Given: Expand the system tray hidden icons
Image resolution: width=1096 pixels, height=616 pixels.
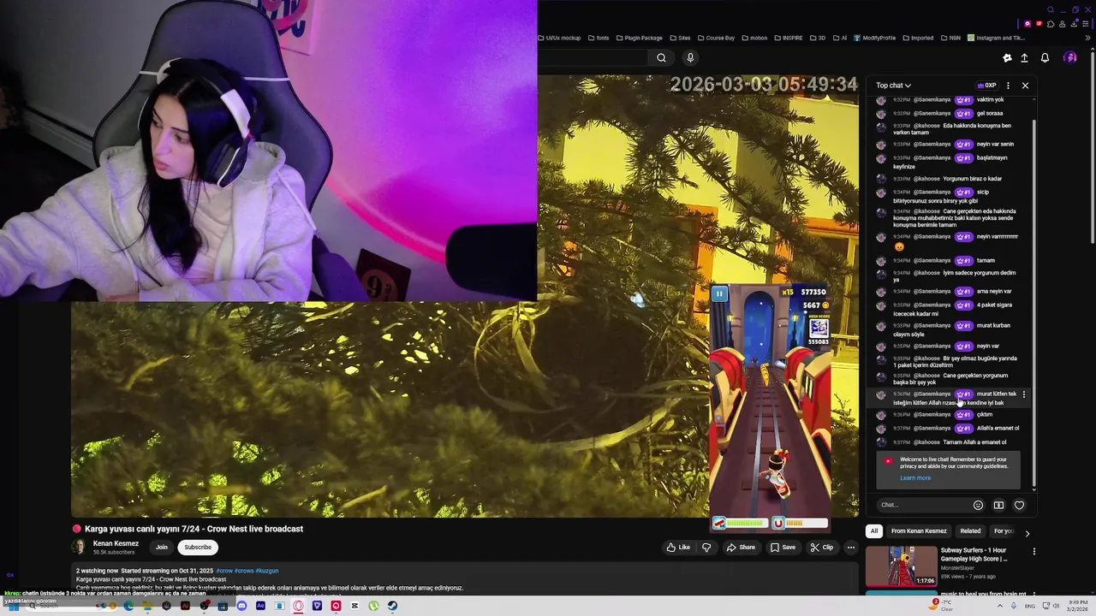Looking at the screenshot, I should pyautogui.click(x=1000, y=606).
